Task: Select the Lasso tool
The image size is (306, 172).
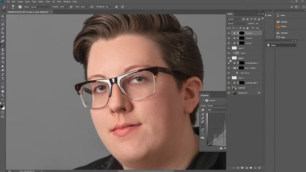Action: [x=2, y=24]
